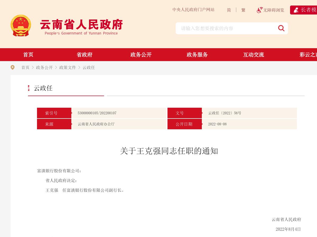Switch to traditional Chinese 繁
The image size is (317, 237).
(x=243, y=10)
